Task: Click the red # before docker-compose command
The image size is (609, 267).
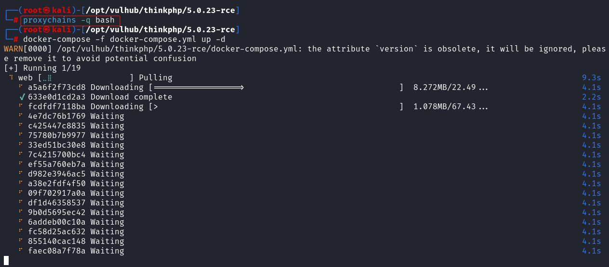Action: pyautogui.click(x=16, y=39)
